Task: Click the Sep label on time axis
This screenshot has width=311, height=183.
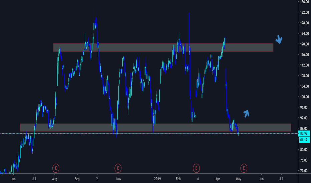Action: click(x=77, y=179)
